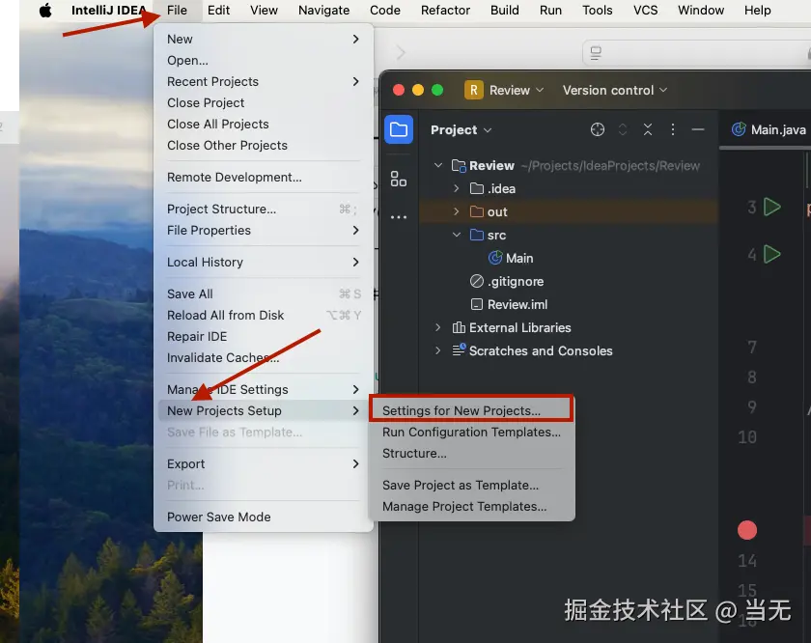Viewport: 811px width, 643px height.
Task: Open the Navigate menu
Action: pos(323,10)
